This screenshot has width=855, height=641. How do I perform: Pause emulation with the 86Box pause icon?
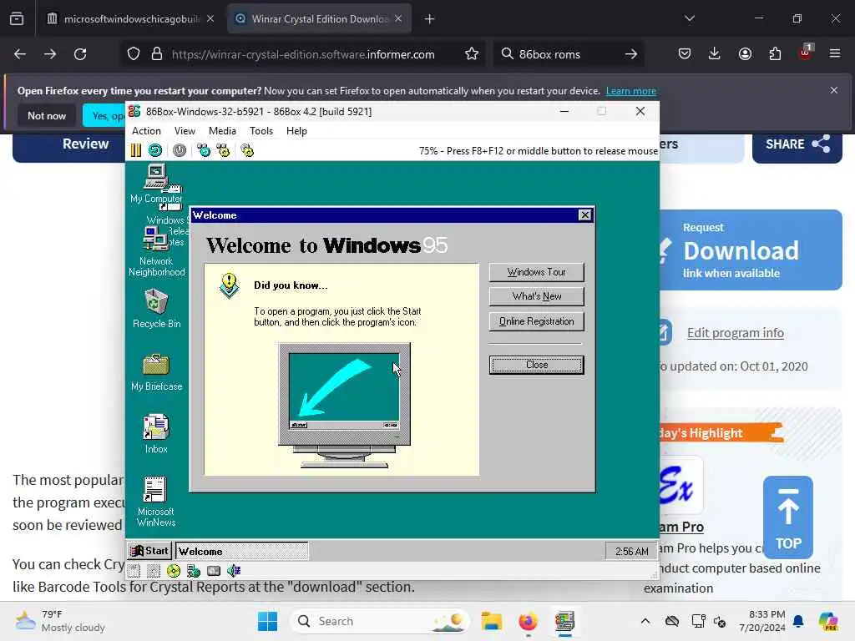(x=136, y=150)
